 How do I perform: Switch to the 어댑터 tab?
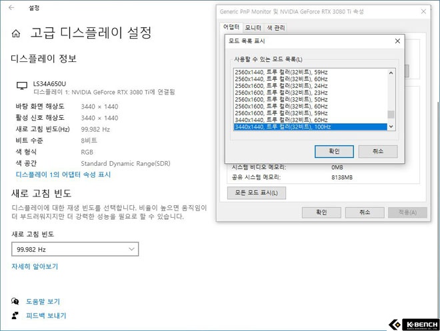231,27
